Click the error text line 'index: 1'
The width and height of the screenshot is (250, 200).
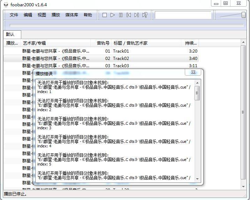coord(44,92)
